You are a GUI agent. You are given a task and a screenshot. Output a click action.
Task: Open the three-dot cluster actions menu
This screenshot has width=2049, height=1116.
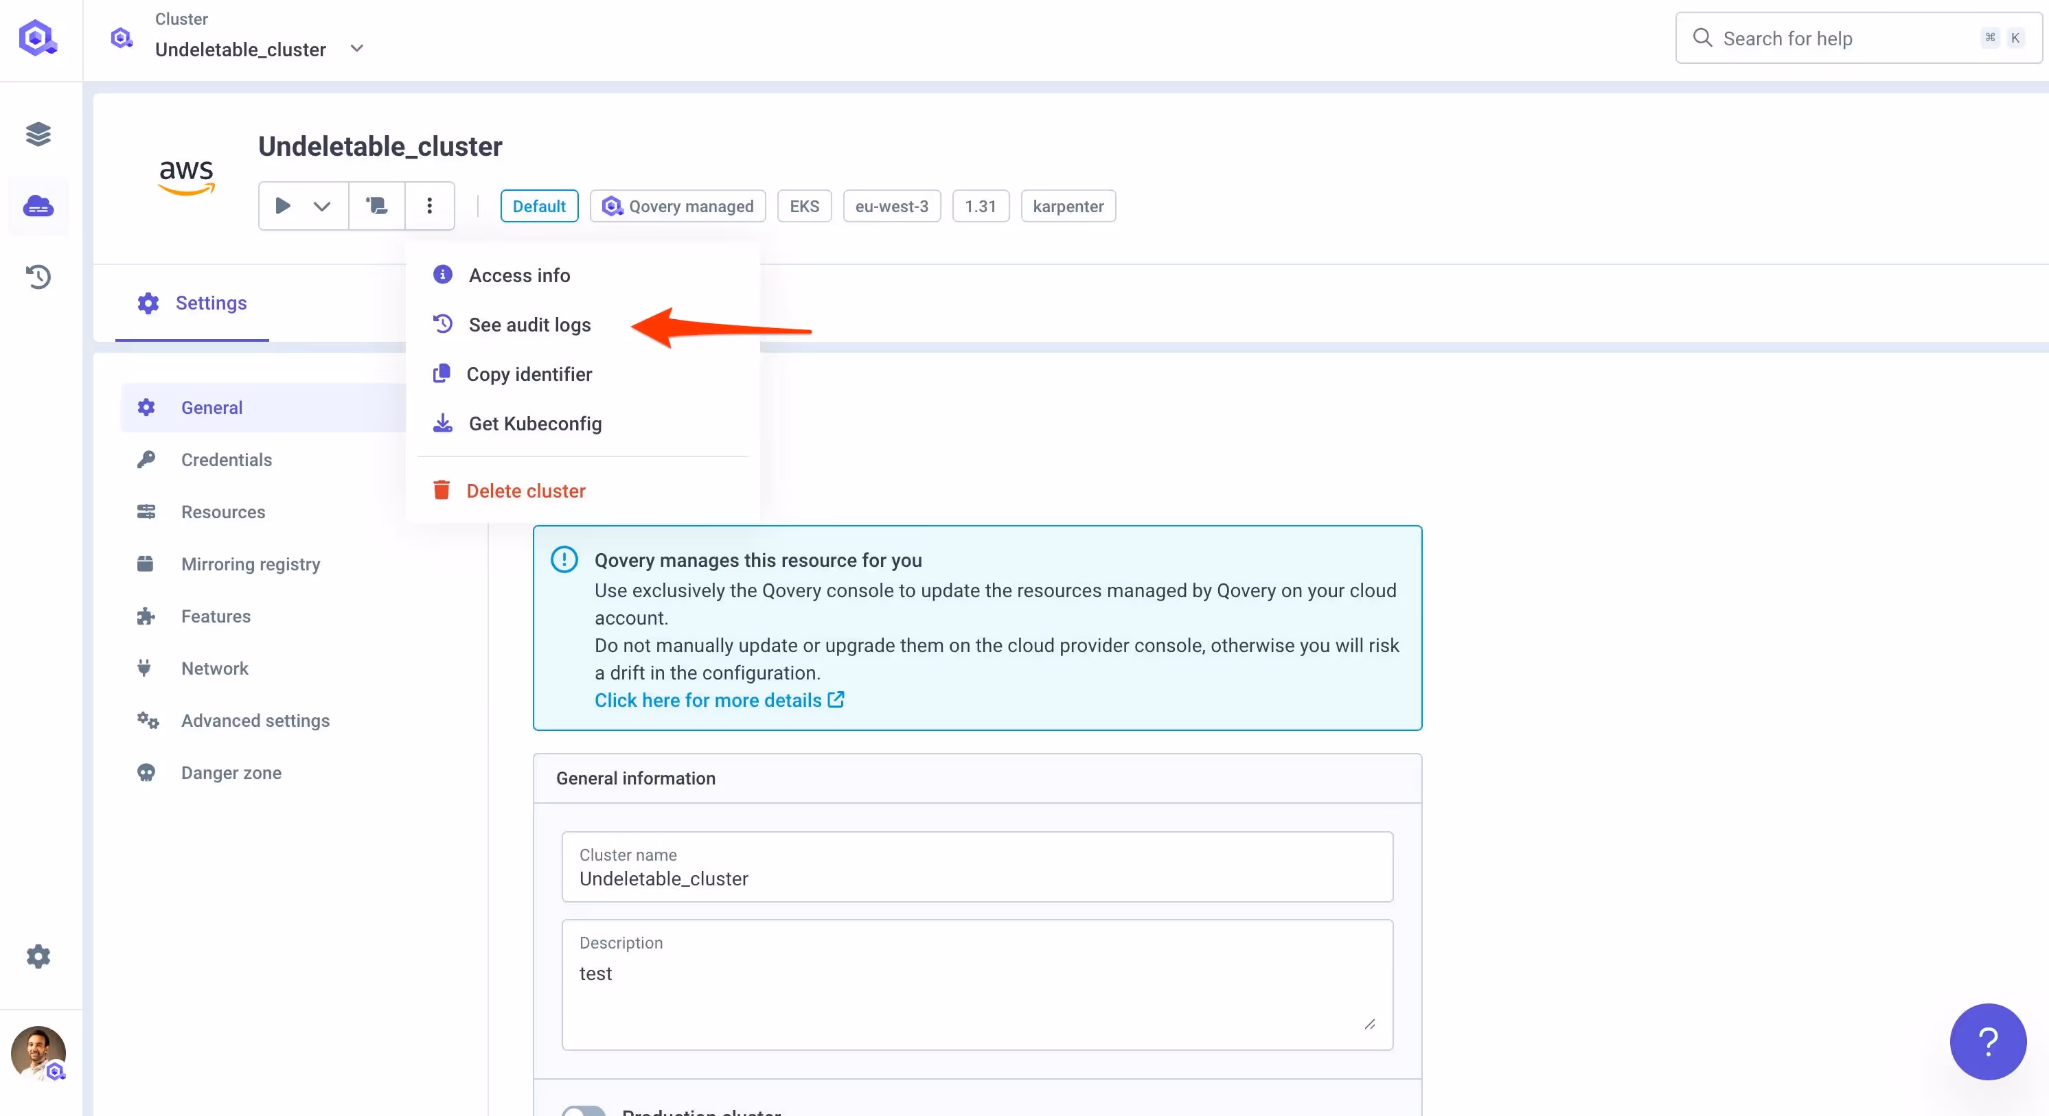click(428, 206)
